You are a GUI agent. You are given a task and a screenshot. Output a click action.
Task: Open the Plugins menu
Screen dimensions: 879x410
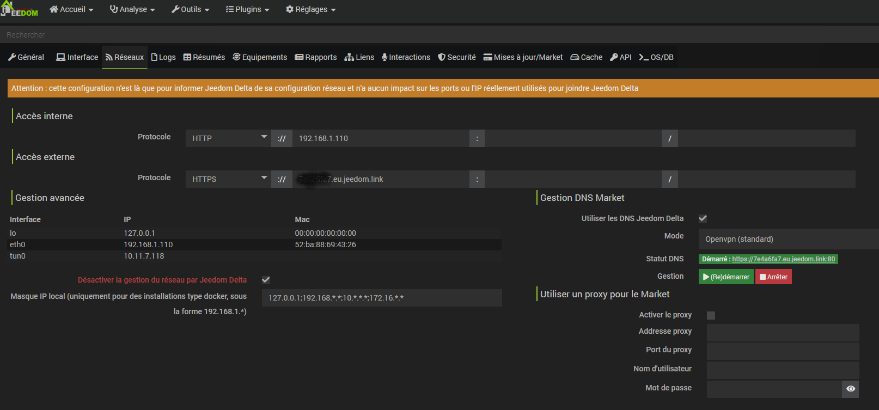(247, 9)
